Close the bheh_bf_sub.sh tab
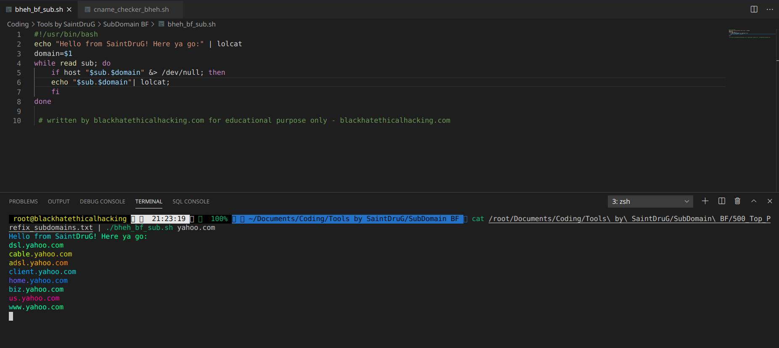The width and height of the screenshot is (779, 348). pos(69,9)
